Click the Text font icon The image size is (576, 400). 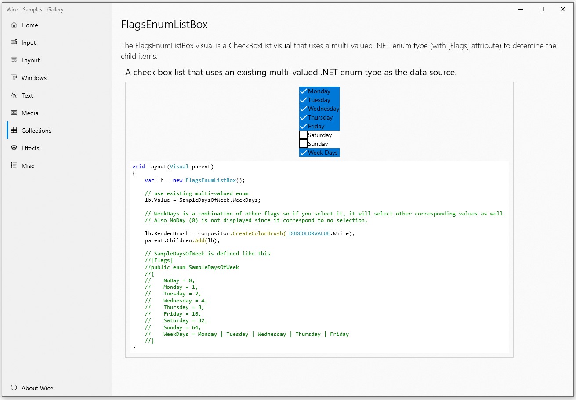tap(14, 95)
